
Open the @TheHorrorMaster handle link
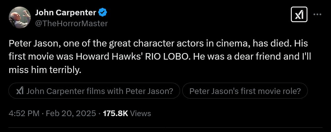71,23
